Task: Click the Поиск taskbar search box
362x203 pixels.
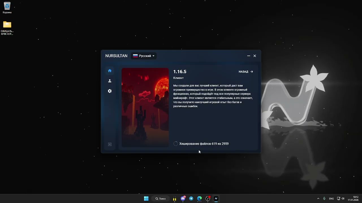Action: tap(161, 198)
